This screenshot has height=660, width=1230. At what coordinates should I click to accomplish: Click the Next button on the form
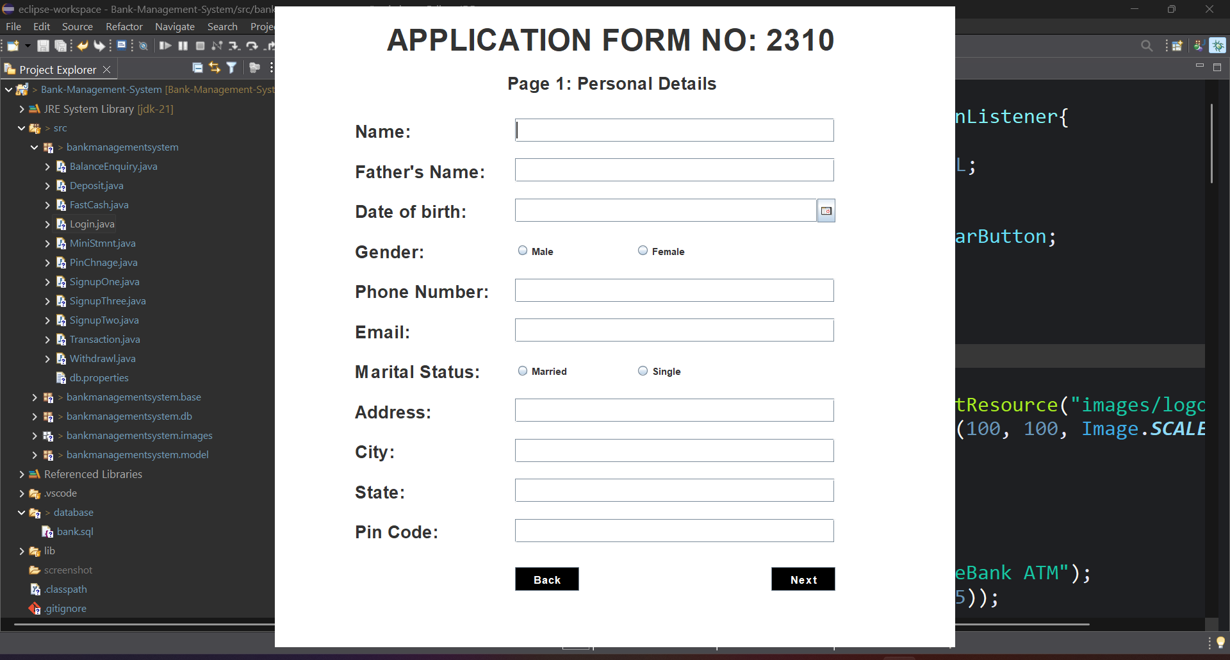pyautogui.click(x=803, y=579)
